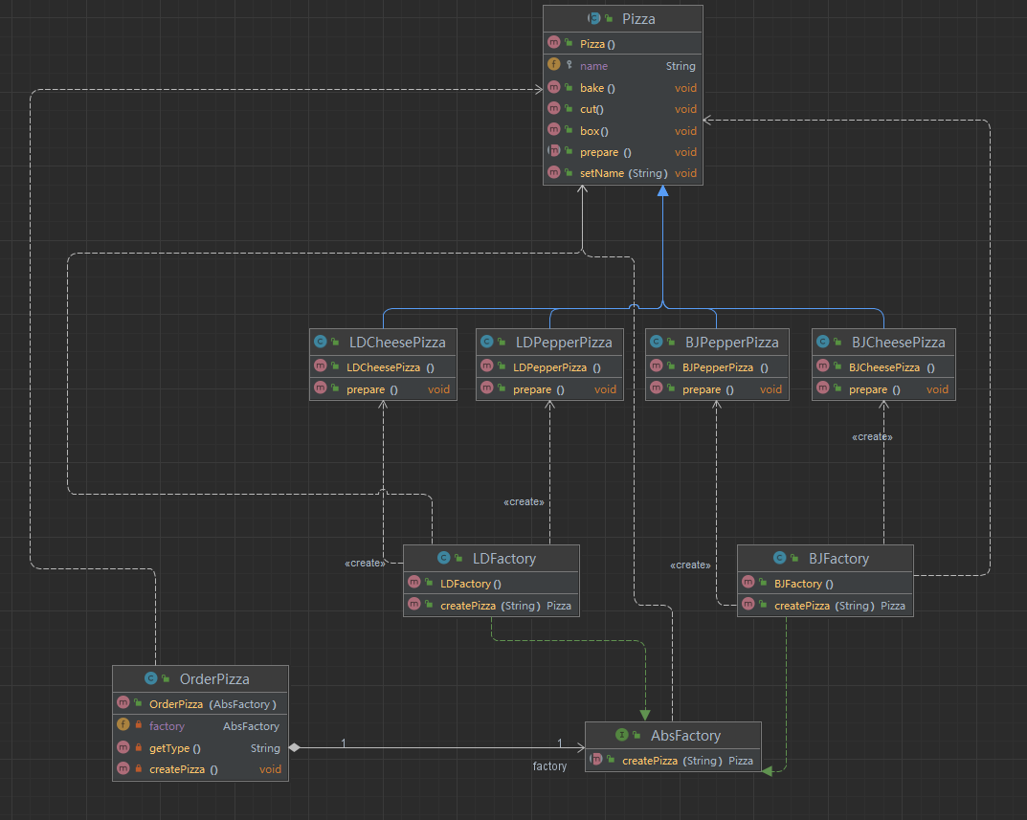Click the factory association label
This screenshot has height=820, width=1027.
[549, 765]
